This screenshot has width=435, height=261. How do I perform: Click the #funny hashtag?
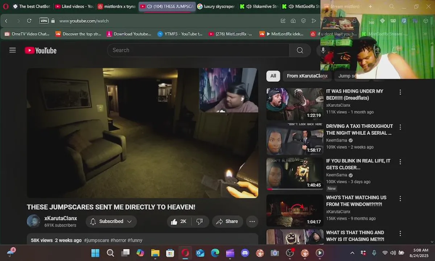click(135, 240)
